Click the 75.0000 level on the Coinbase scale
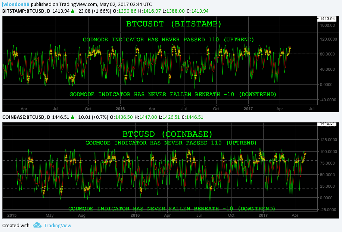The width and height of the screenshot is (342, 232). [x=327, y=163]
